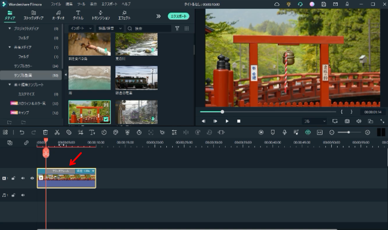This screenshot has width=388, height=230.
Task: Toggle the video track lock
Action: point(14,178)
